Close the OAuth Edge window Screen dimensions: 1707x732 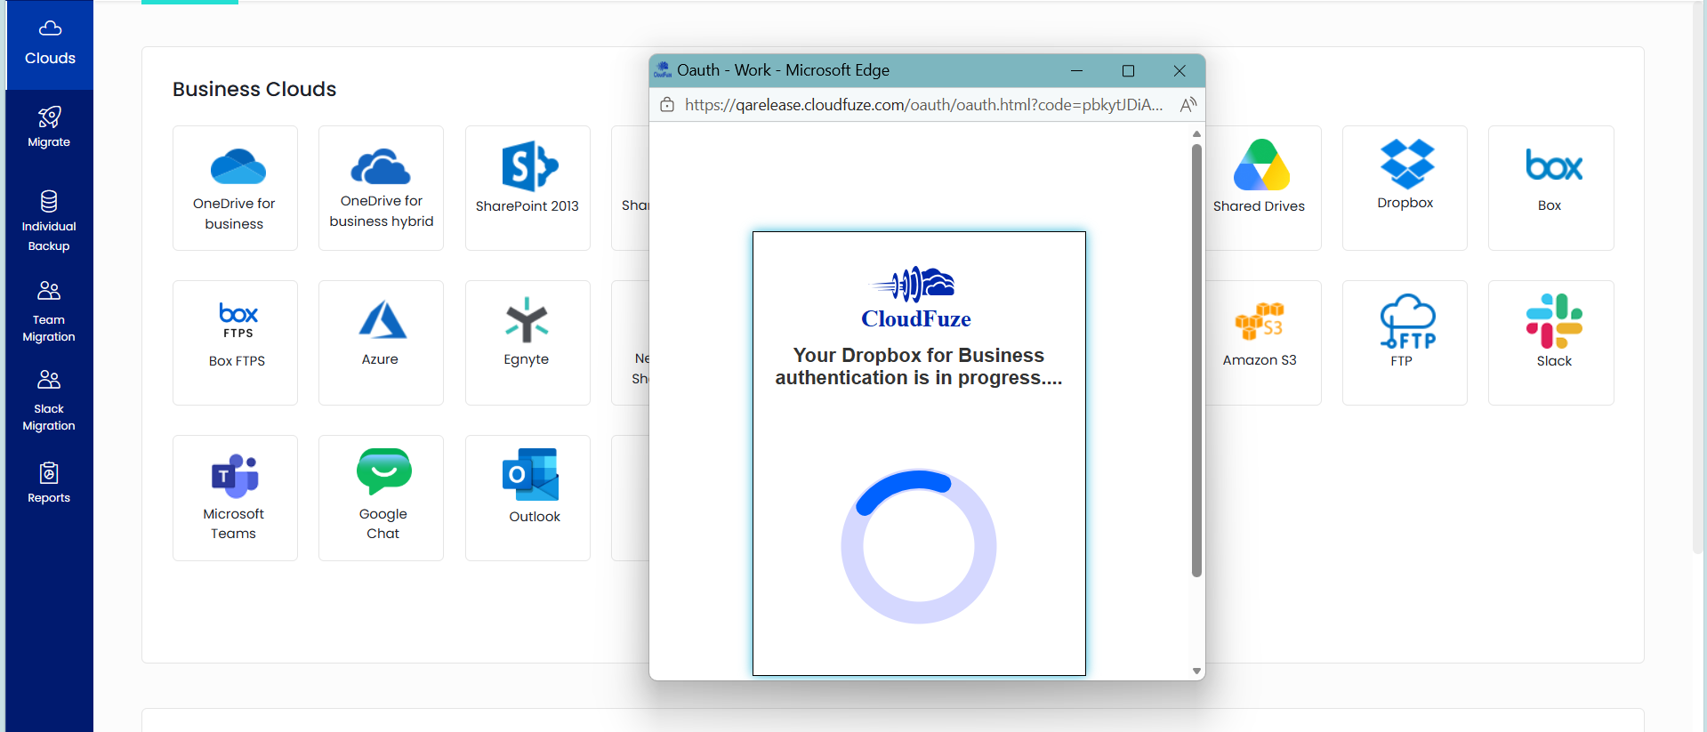[1180, 70]
